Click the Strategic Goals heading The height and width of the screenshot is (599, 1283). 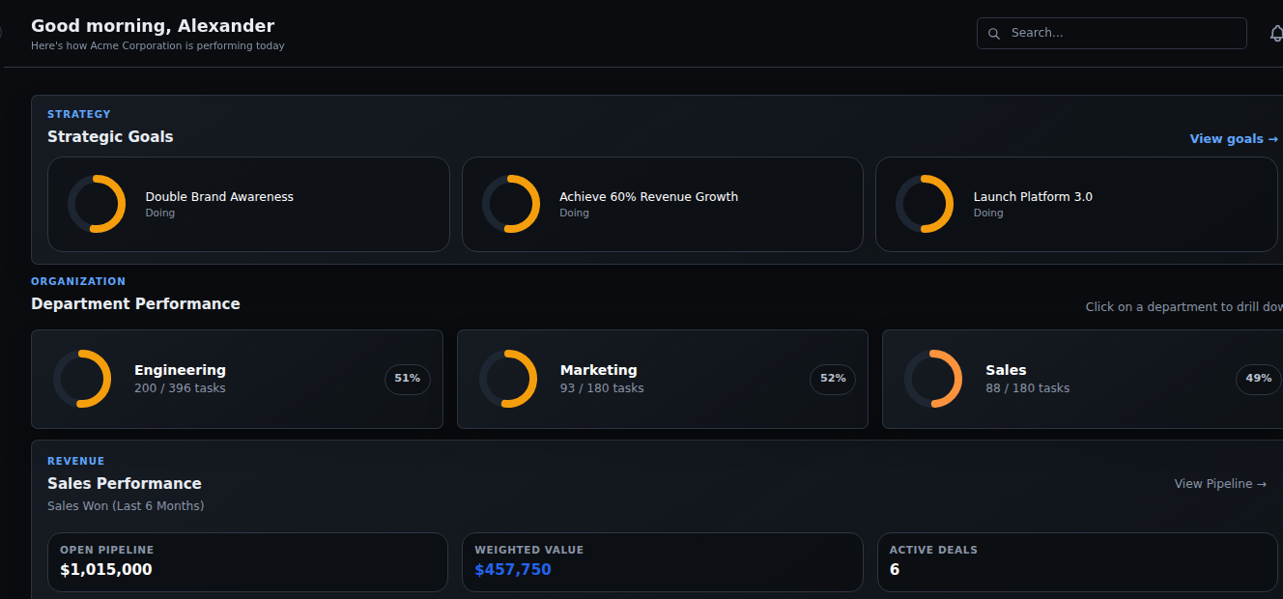click(x=110, y=137)
